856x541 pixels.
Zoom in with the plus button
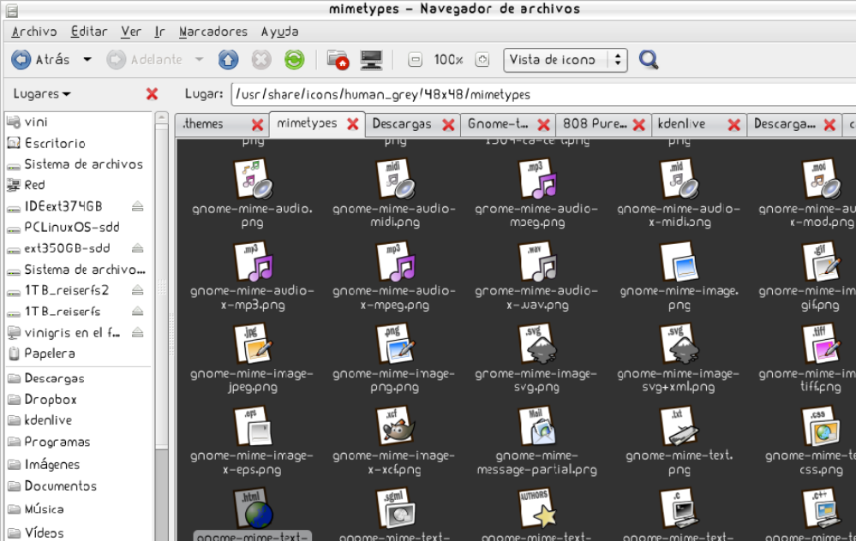click(482, 59)
